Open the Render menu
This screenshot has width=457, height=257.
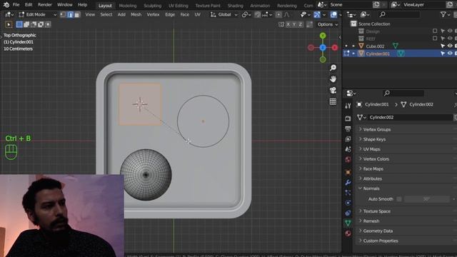pyautogui.click(x=44, y=5)
